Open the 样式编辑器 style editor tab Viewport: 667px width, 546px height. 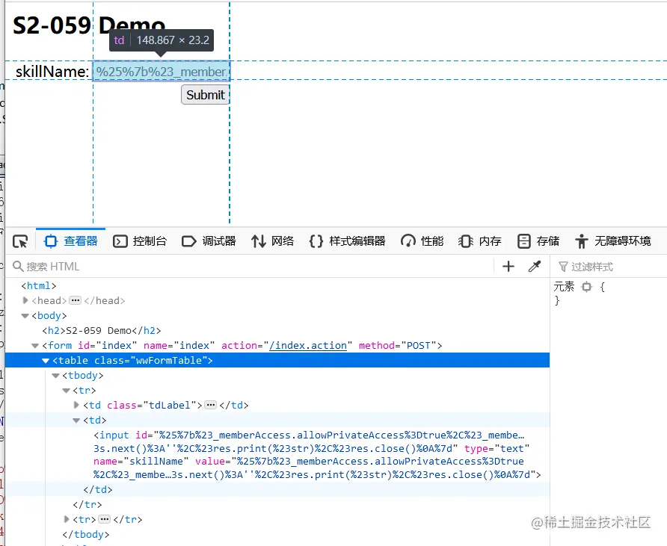pyautogui.click(x=347, y=241)
